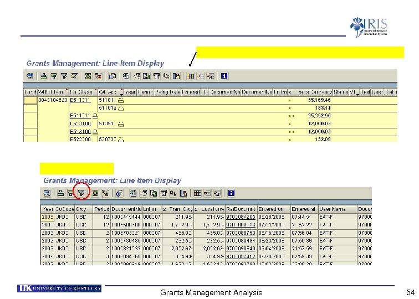Click the Details magnifier icon above the Period table
The image size is (419, 299).
[47, 193]
